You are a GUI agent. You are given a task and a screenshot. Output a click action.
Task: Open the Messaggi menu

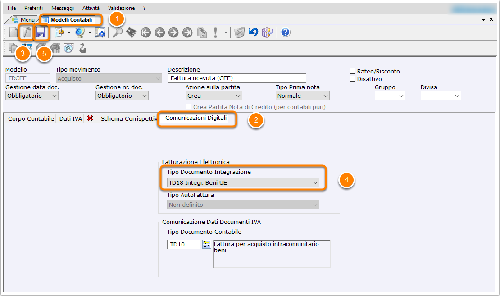63,8
